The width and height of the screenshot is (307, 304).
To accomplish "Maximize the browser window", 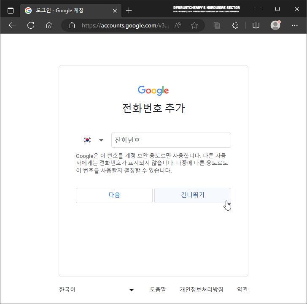I will 277,9.
